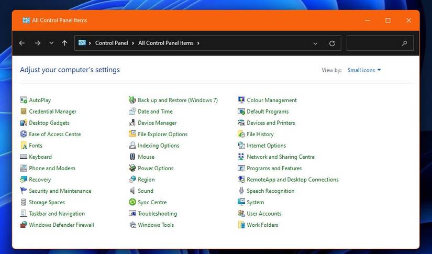Open Windows Tools link
Image resolution: width=432 pixels, height=254 pixels.
tap(156, 225)
